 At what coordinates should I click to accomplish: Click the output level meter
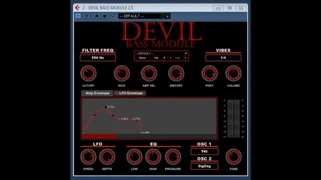tap(233, 119)
